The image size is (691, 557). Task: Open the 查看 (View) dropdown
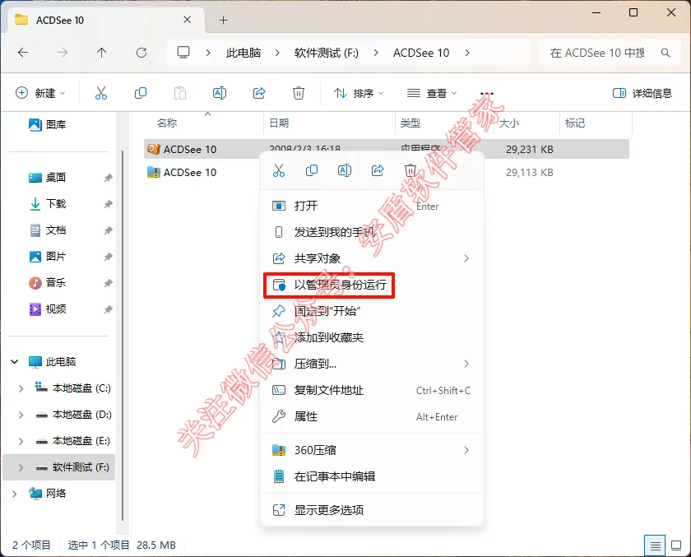pyautogui.click(x=431, y=93)
